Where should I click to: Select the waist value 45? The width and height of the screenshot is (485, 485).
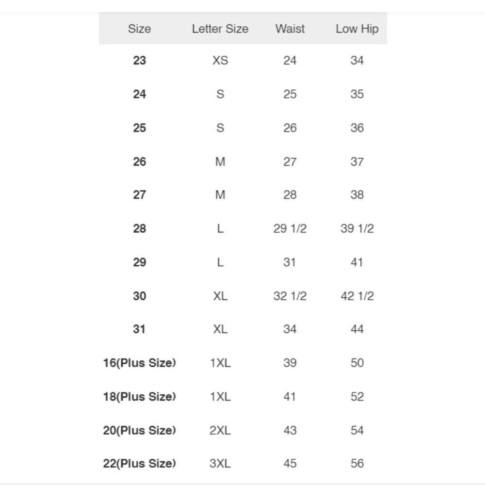coord(290,463)
